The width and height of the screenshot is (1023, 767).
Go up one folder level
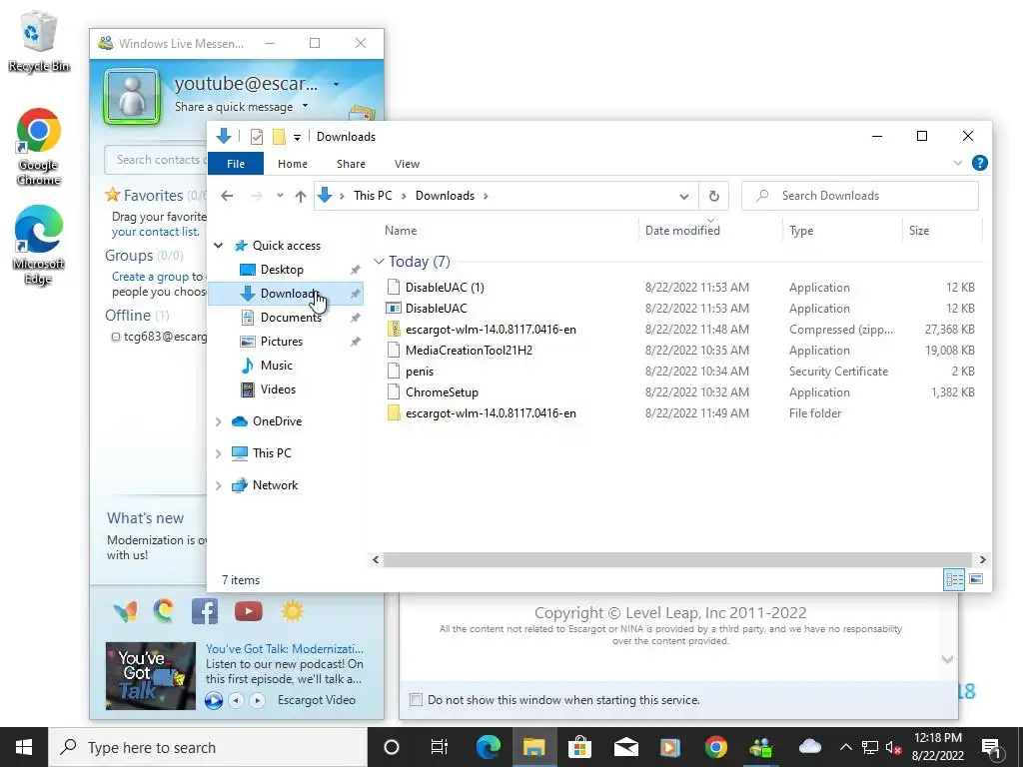pos(300,196)
